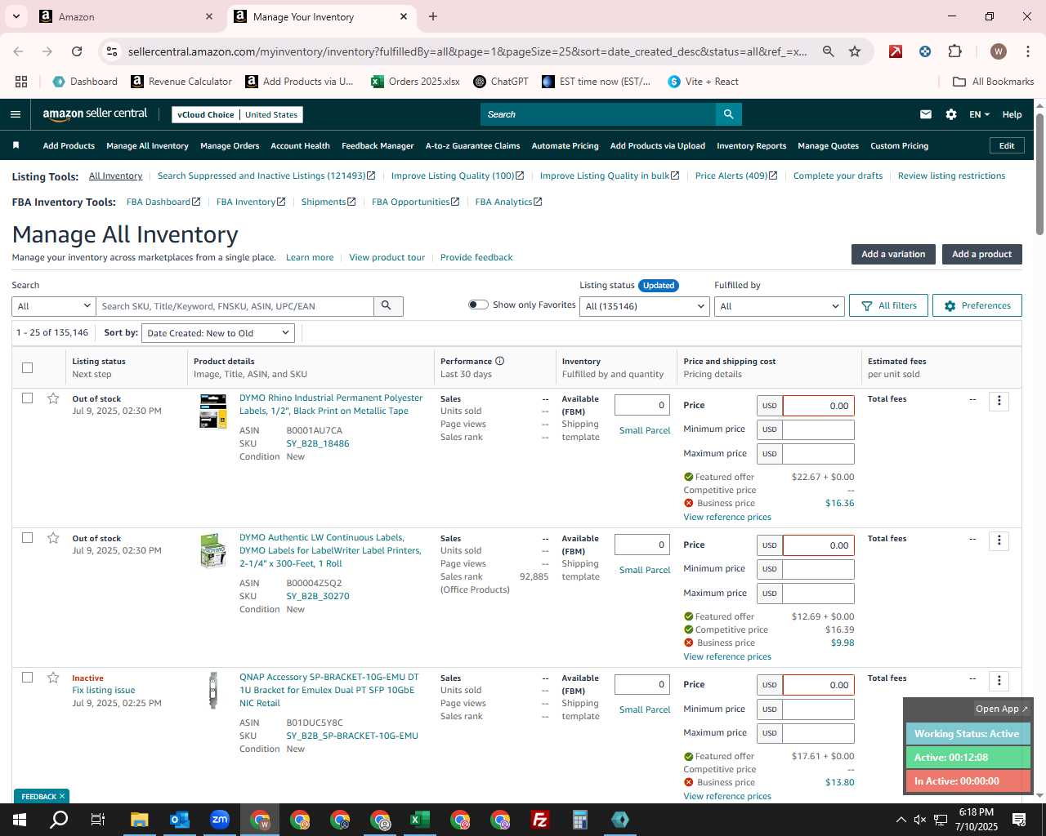Click the Open App button in status widget
Screen dimensions: 1046x836
pyautogui.click(x=1001, y=709)
